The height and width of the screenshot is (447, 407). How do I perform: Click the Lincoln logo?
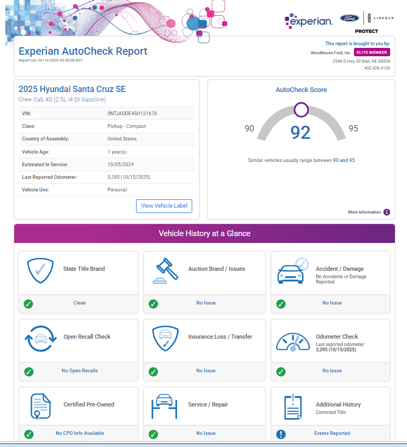pyautogui.click(x=381, y=18)
